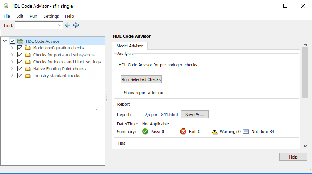This screenshot has width=312, height=174.
Task: Click the find previous (left arrow) icon
Action: (67, 25)
